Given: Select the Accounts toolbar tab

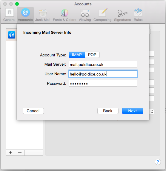Looking at the screenshot, I should click(x=25, y=15).
